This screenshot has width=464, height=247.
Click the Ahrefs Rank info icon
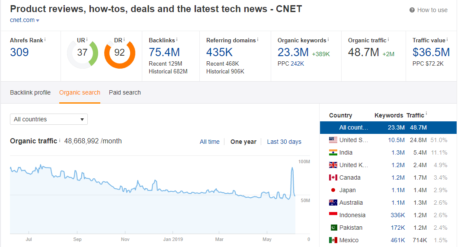click(45, 39)
